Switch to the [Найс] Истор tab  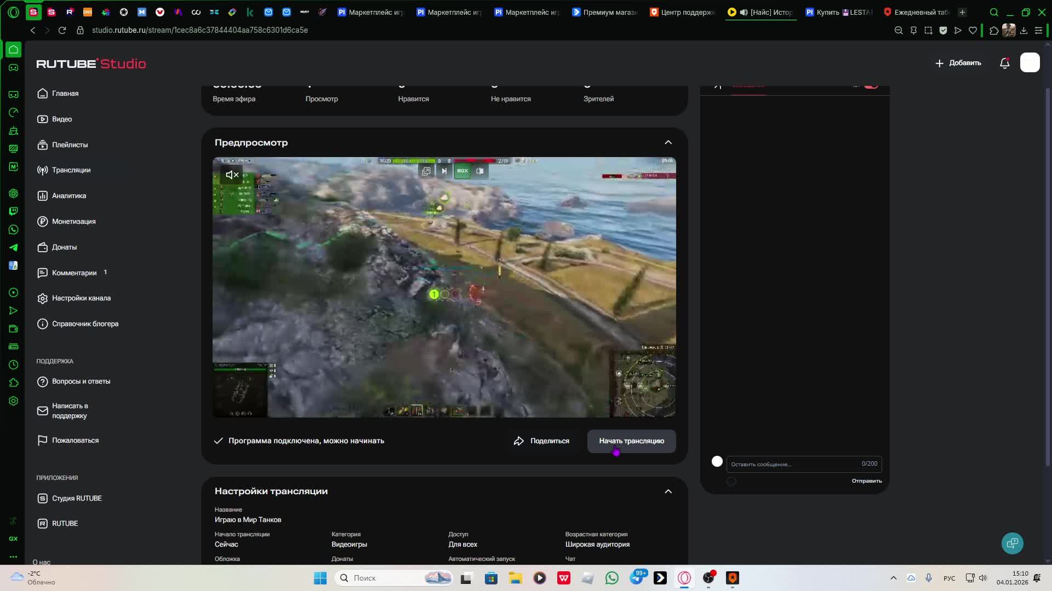point(761,12)
